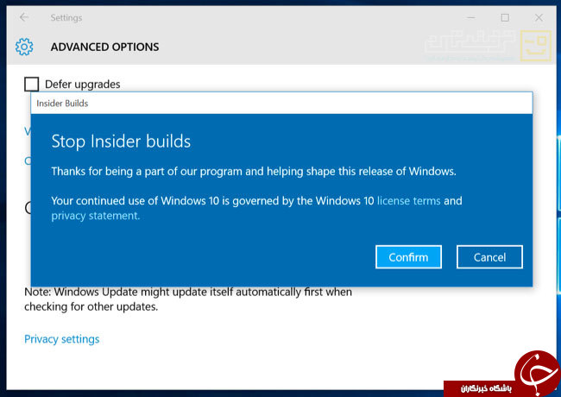Click the ADVANCED OPTIONS heading
Screen dimensions: 561x397
pos(104,47)
